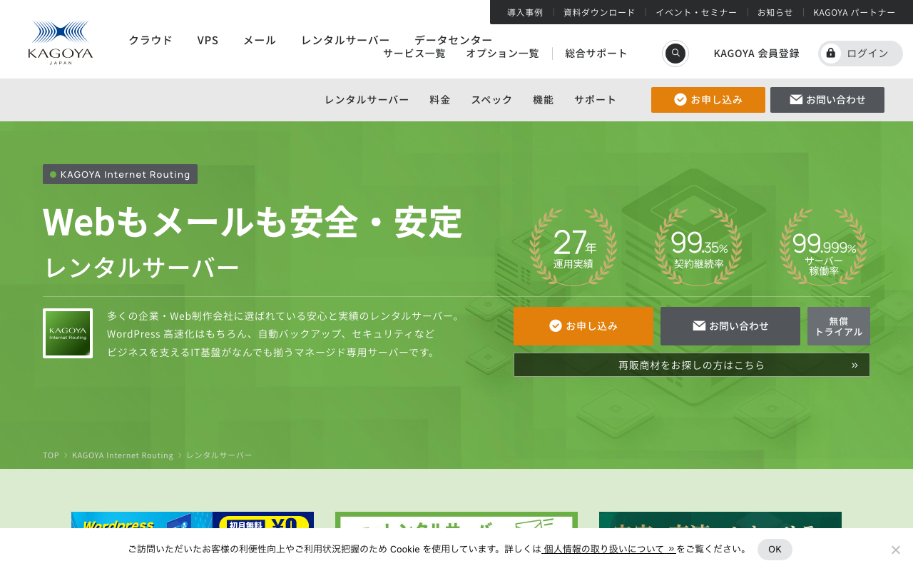Screen dimensions: 913x571
Task: Select スペック in the sub-navigation
Action: click(491, 100)
